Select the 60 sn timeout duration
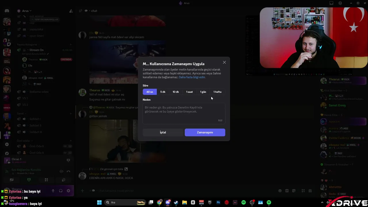Screen dimensions: 368x207 point(150,92)
